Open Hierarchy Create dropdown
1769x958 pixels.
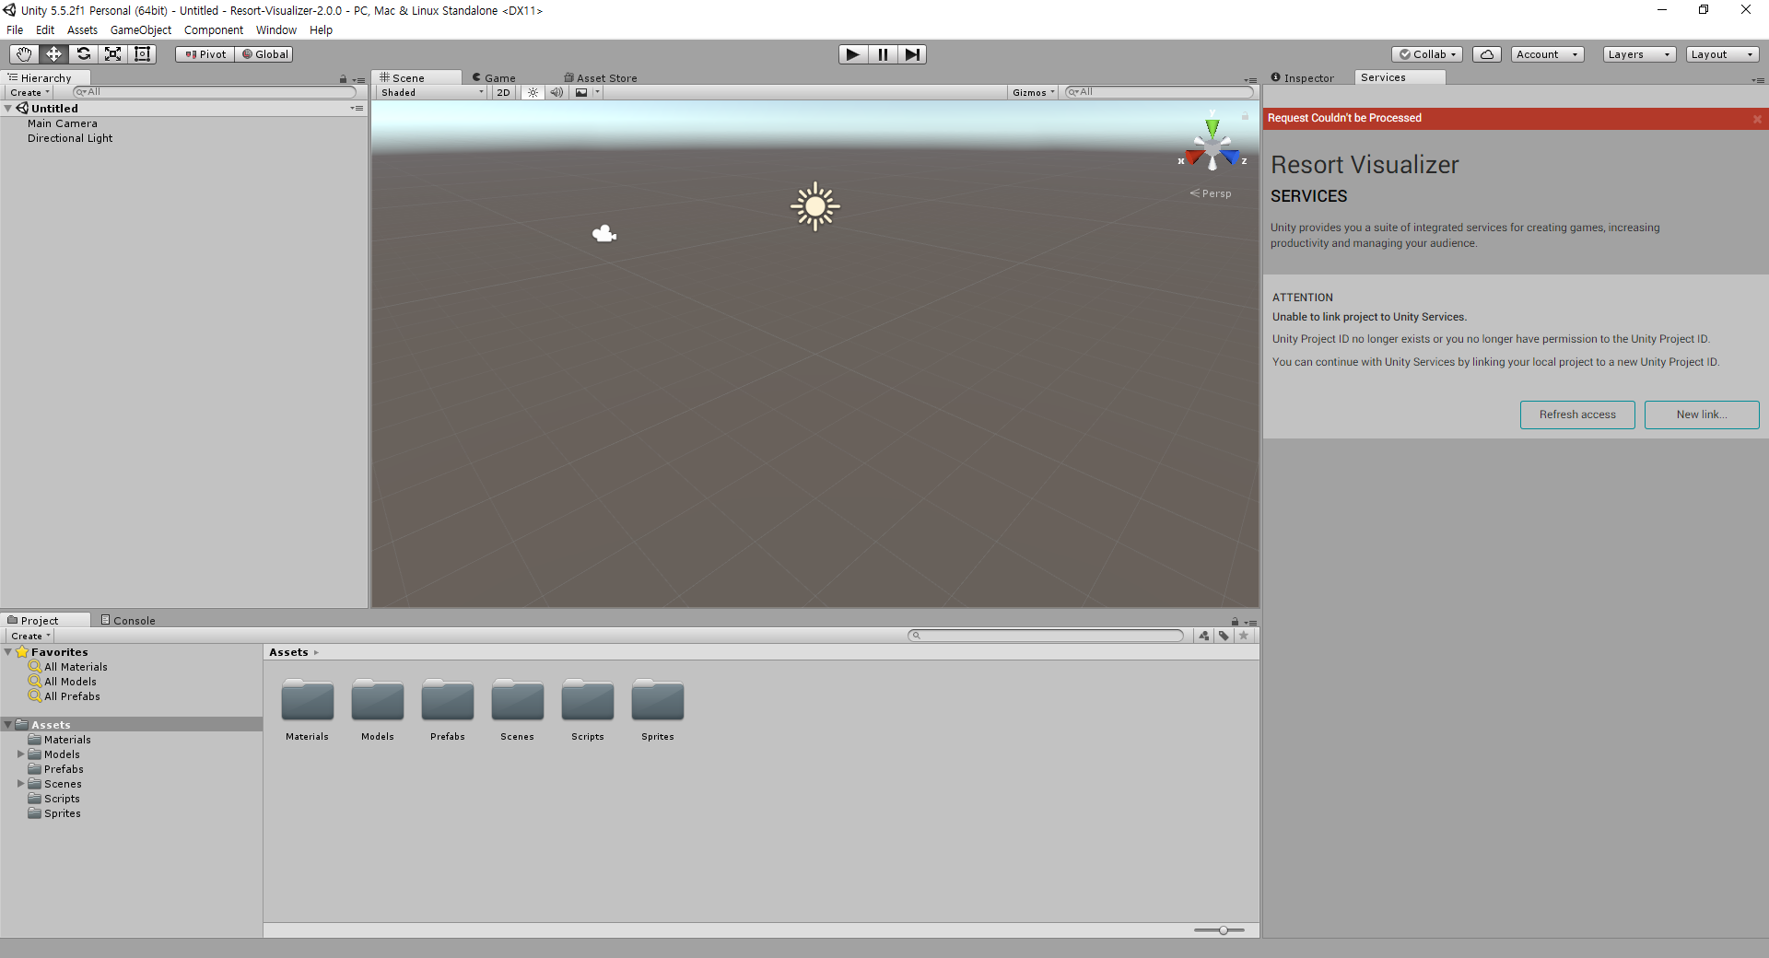tap(29, 92)
